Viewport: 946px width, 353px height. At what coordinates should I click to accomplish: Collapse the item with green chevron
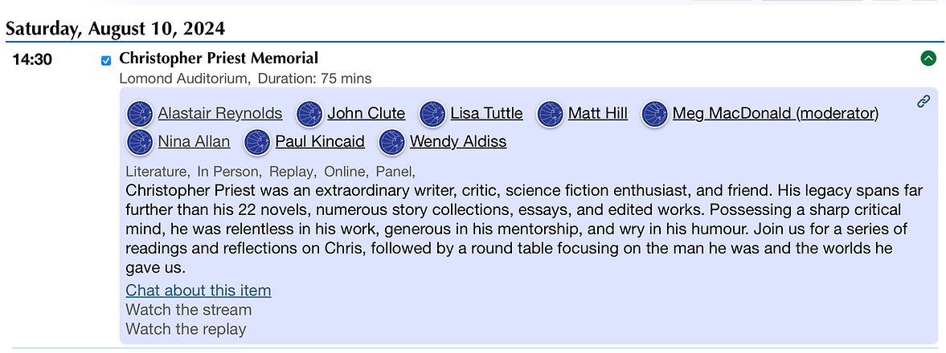click(x=928, y=58)
